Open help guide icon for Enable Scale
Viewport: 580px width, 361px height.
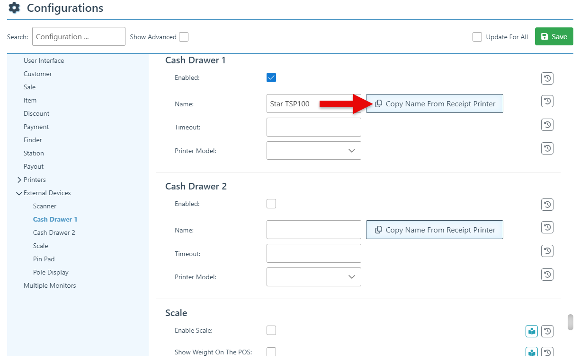pyautogui.click(x=532, y=331)
